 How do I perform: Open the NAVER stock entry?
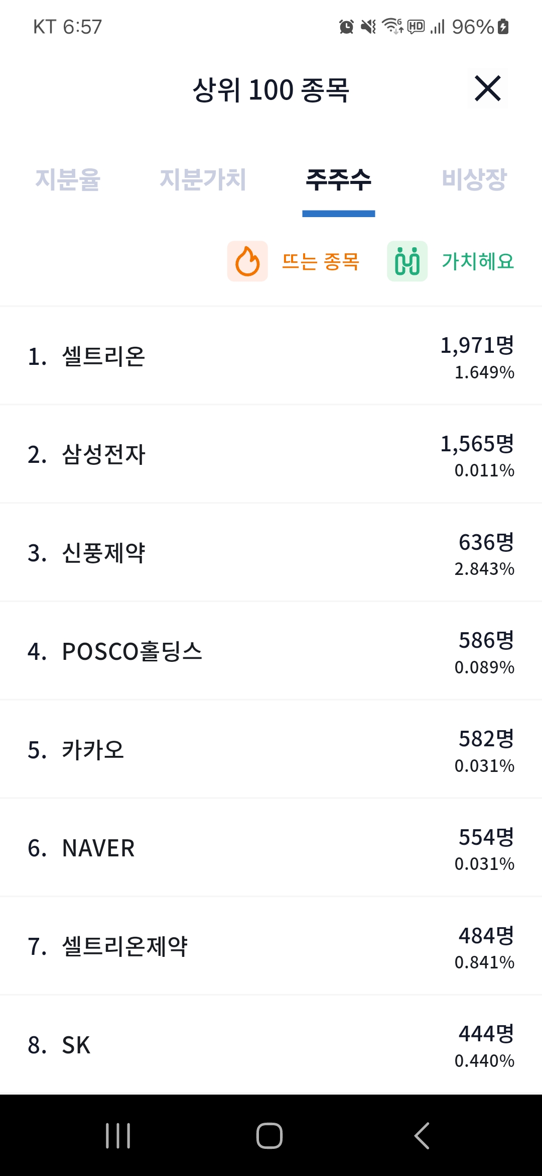point(271,848)
